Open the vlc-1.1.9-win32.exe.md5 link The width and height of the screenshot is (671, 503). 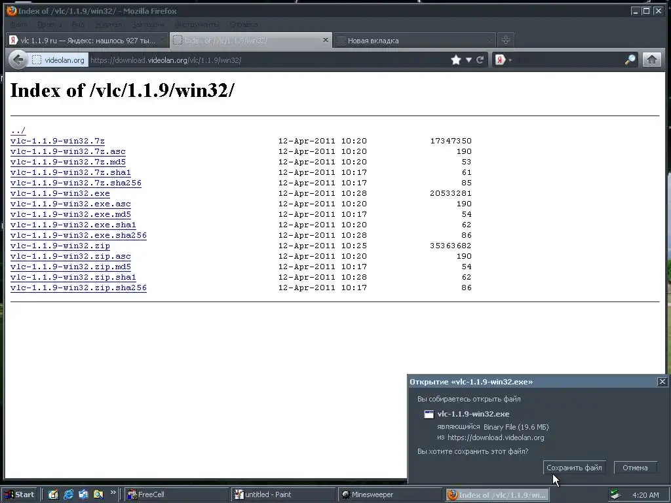pyautogui.click(x=71, y=214)
